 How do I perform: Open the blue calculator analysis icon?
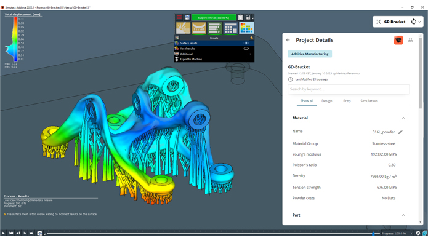(231, 28)
